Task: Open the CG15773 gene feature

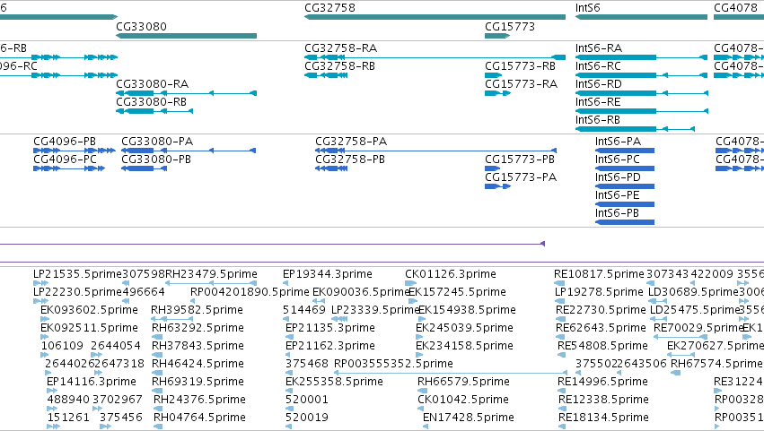Action: (497, 36)
